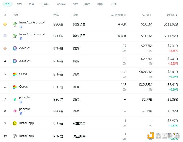Click ETH链 in rank 6 row
The height and width of the screenshot is (142, 183).
tap(58, 87)
